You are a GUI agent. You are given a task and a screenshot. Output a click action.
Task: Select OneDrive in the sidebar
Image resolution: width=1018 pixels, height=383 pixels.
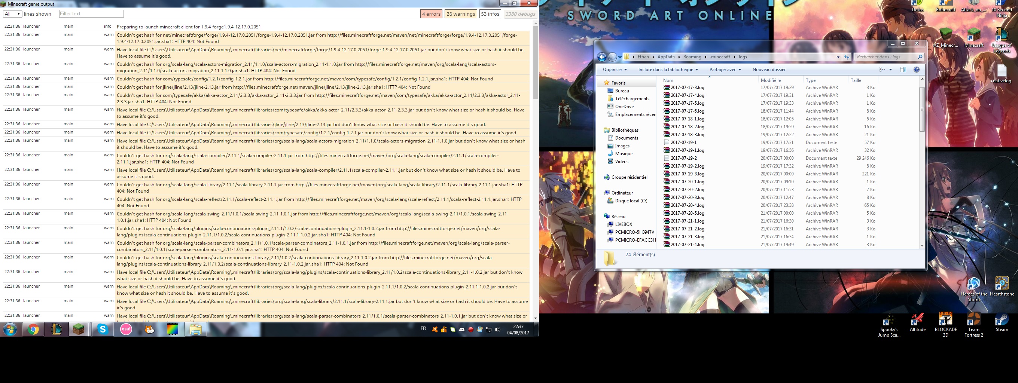[x=624, y=107]
